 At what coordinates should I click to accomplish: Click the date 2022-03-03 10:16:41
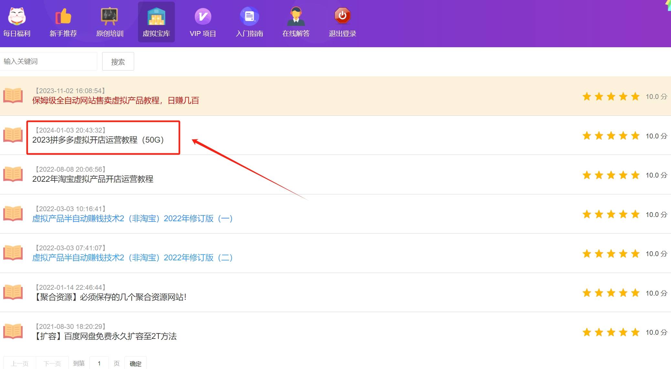(70, 209)
